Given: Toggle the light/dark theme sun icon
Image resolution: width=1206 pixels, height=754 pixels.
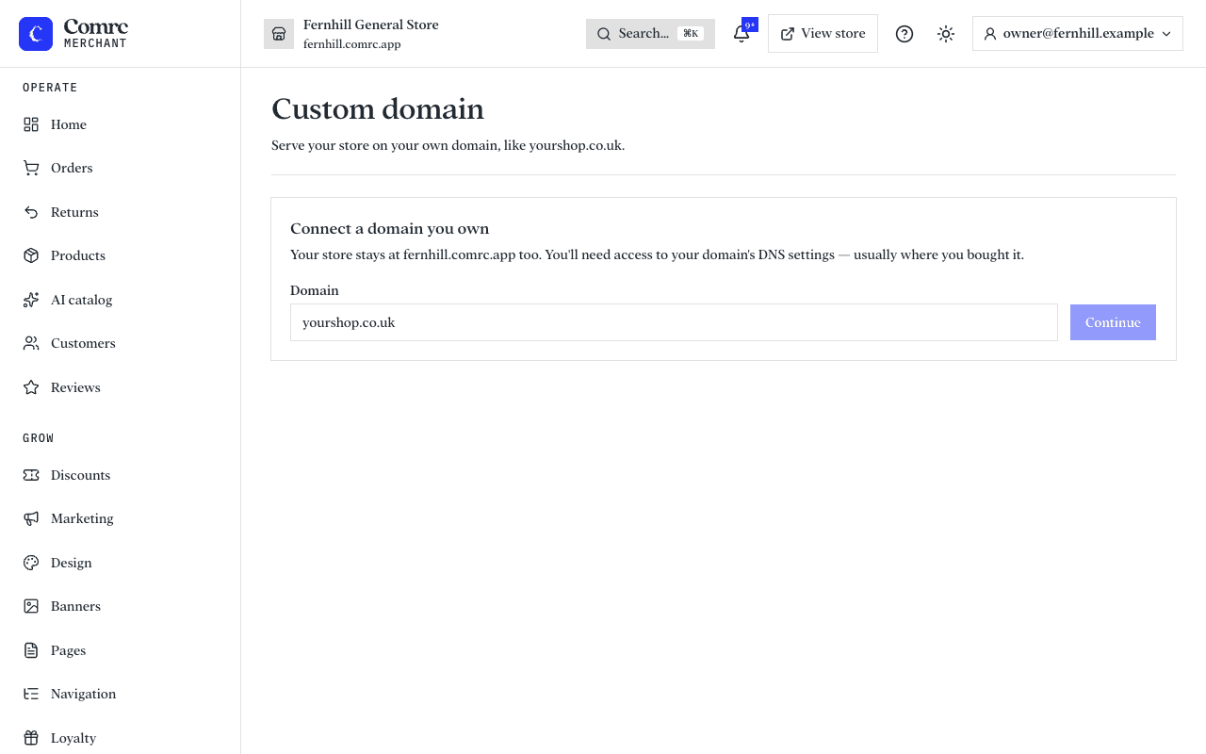Looking at the screenshot, I should pyautogui.click(x=946, y=34).
